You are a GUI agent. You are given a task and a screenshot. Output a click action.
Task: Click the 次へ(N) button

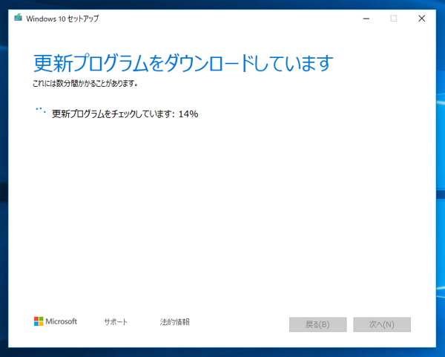pos(382,324)
